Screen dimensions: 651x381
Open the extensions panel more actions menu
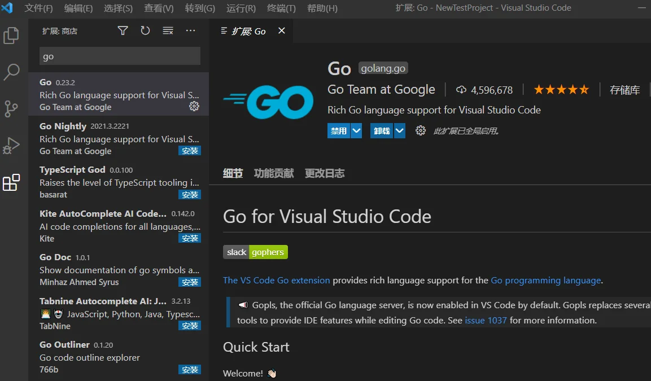coord(191,30)
